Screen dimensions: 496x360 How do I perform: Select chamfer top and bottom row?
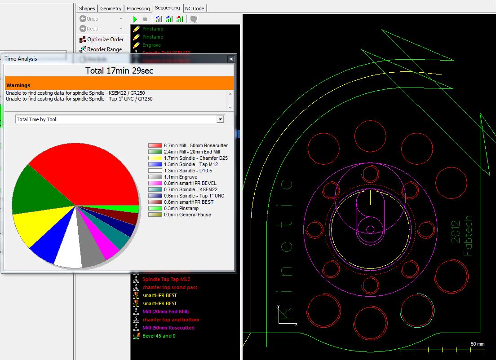click(x=171, y=320)
